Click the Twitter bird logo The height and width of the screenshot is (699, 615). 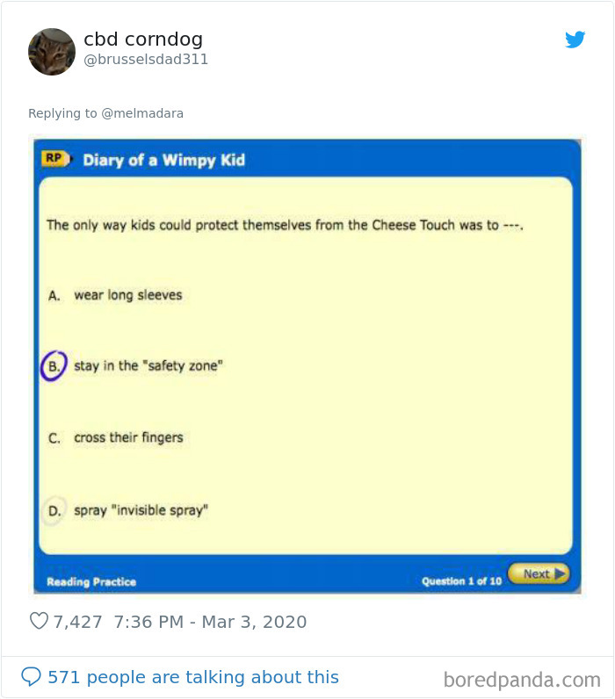coord(575,40)
